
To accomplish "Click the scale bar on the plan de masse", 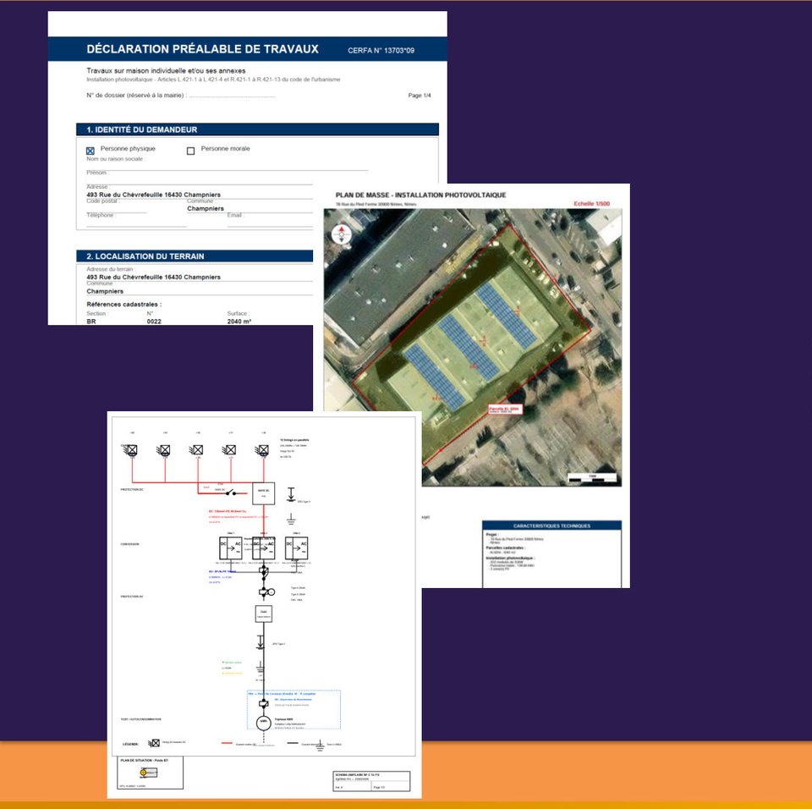I will 591,477.
